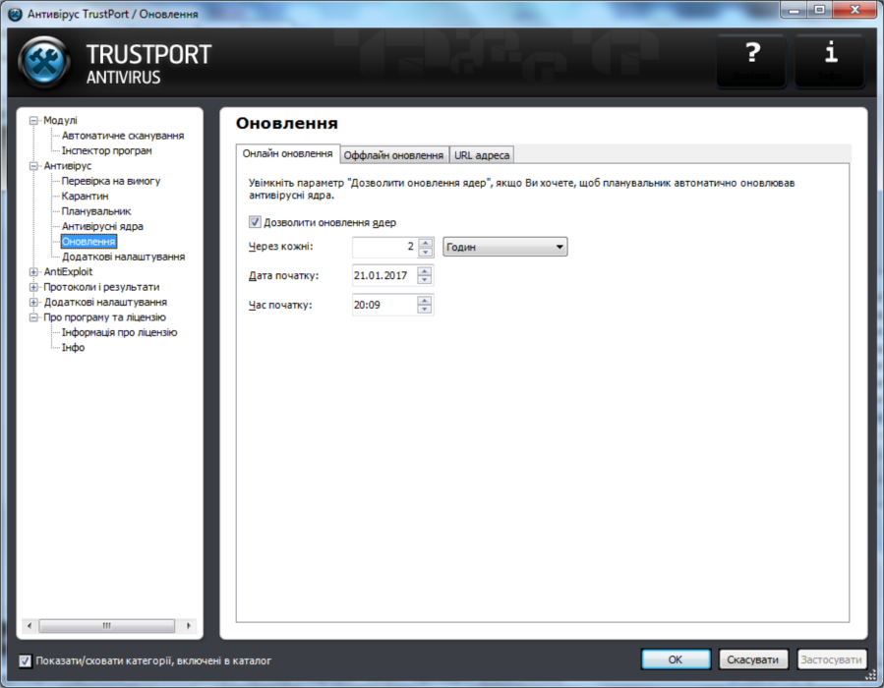Increase the interval value with the up stepper

[x=425, y=243]
